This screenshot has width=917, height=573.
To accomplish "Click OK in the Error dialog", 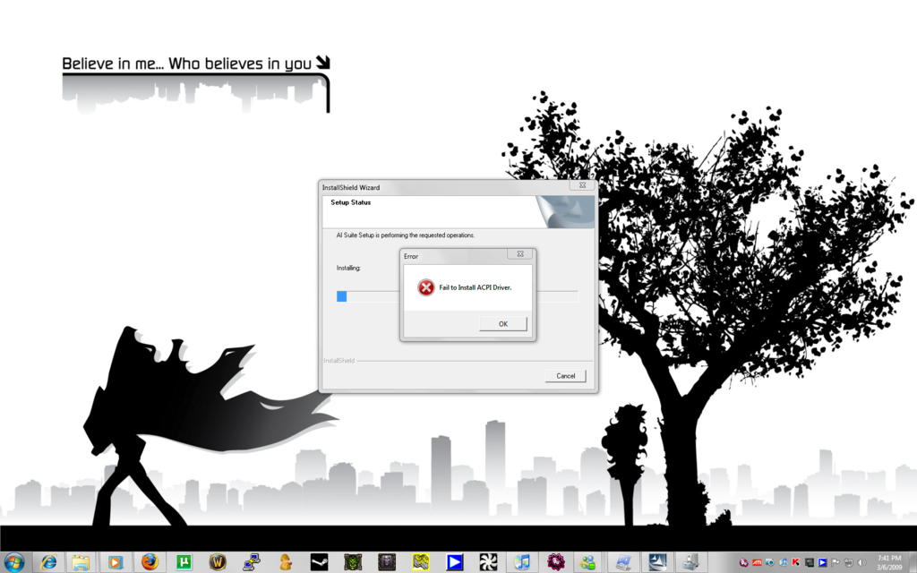I will tap(502, 324).
